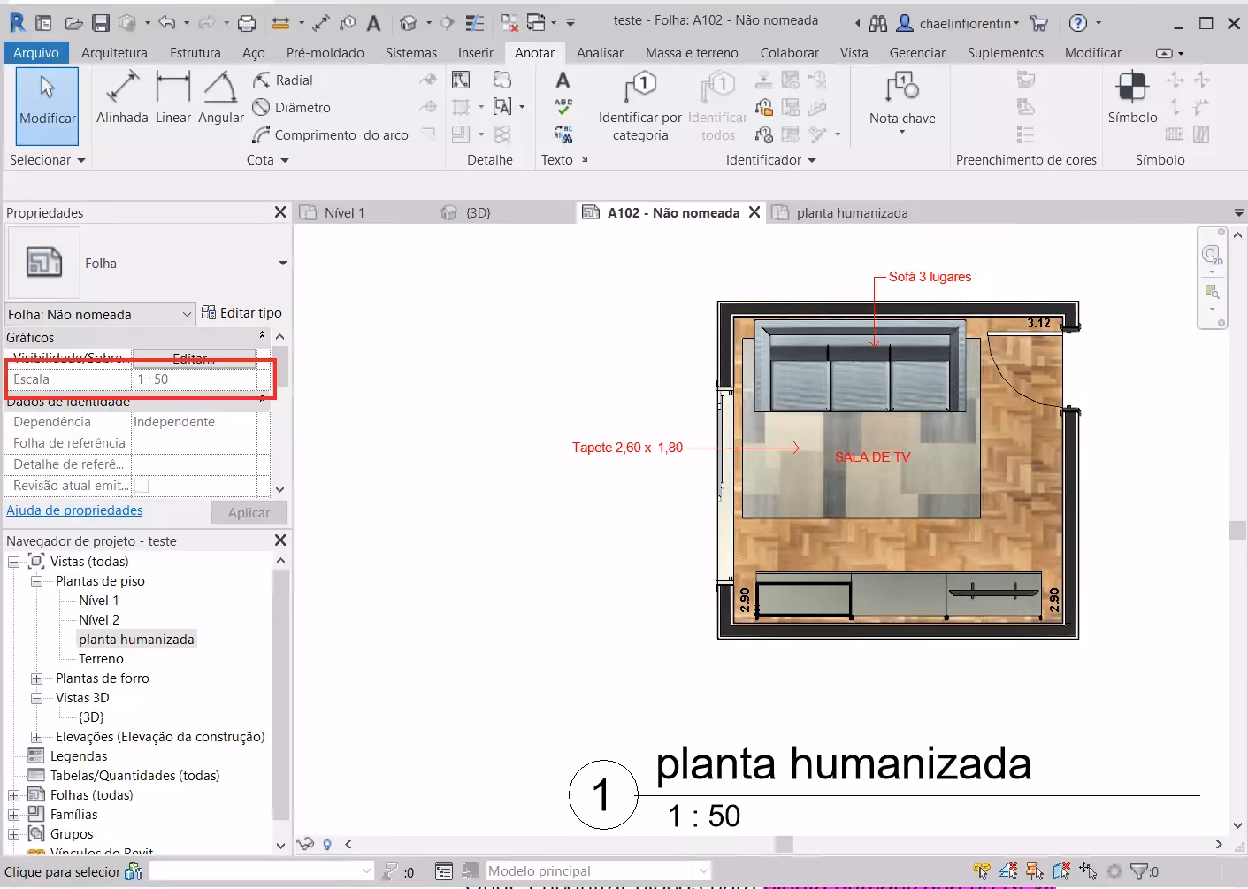Activate the Modificar arrow tool
This screenshot has width=1248, height=889.
pos(48,105)
